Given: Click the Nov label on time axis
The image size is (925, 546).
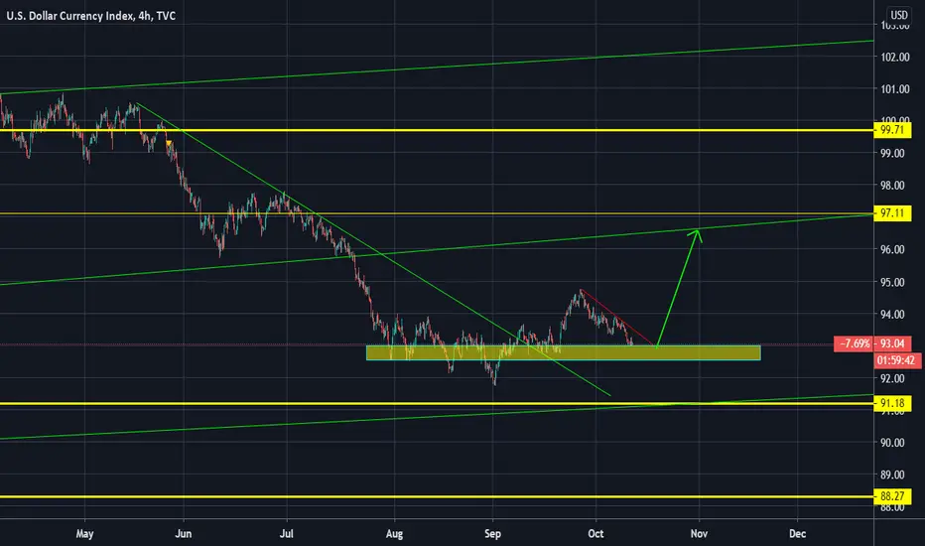Looking at the screenshot, I should pyautogui.click(x=699, y=534).
